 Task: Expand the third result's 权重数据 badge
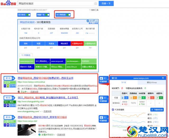tap(104, 119)
